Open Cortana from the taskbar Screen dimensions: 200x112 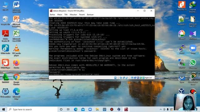pos(61,109)
